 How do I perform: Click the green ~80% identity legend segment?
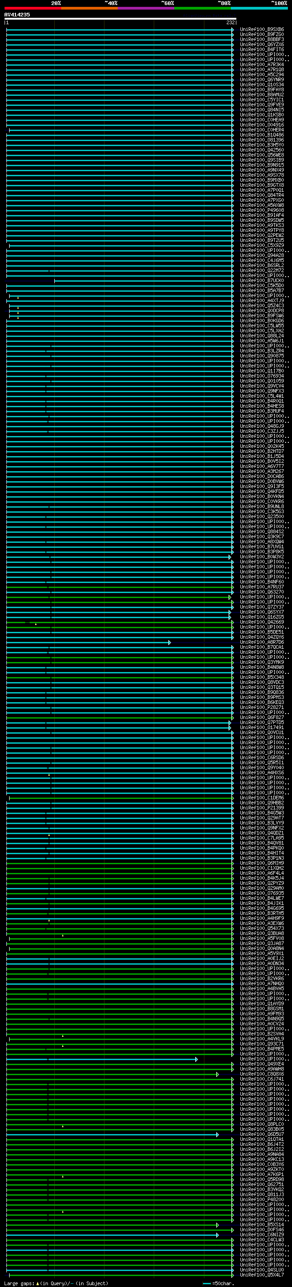202,8
